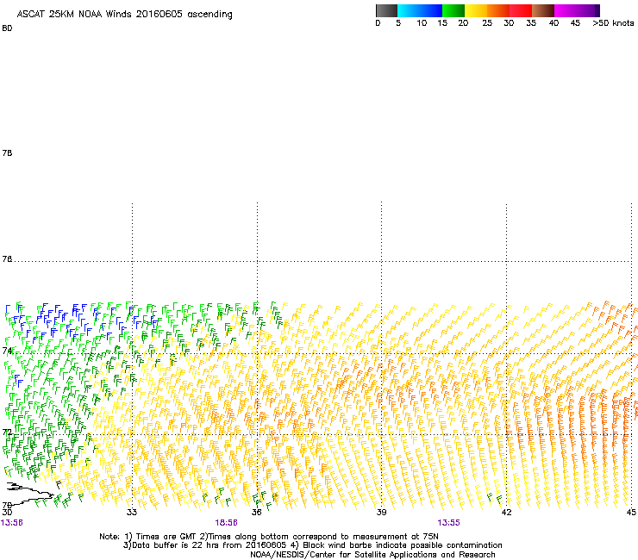The height and width of the screenshot is (560, 638).
Task: Click the note 'Data buffer is 22 hrs from 20160605'
Action: click(204, 545)
